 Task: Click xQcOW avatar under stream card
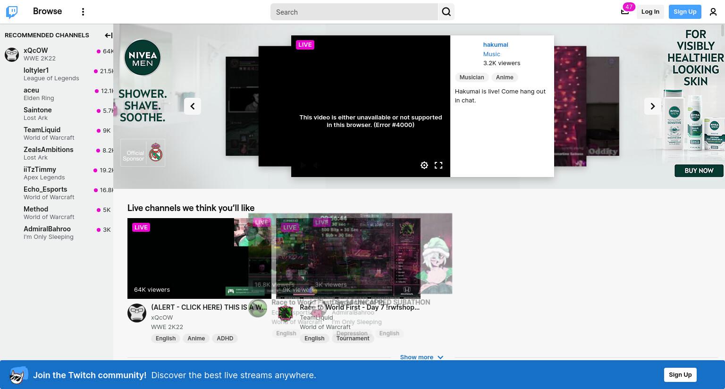[137, 313]
